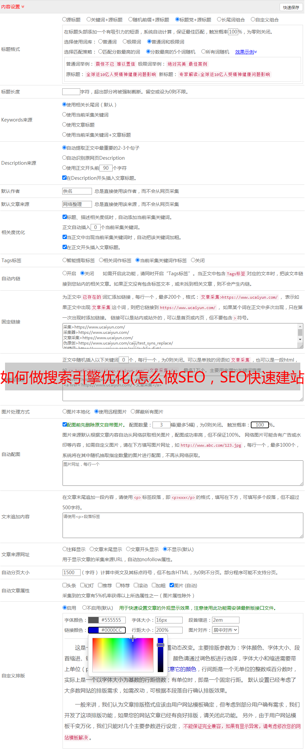Click the 默认文章来源 input field
This screenshot has width=305, height=753.
(x=77, y=204)
